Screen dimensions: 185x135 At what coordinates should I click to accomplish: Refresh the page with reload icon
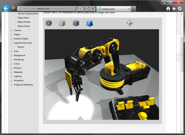point(89,9)
